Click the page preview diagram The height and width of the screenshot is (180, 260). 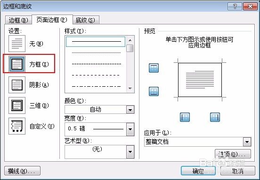(200, 80)
